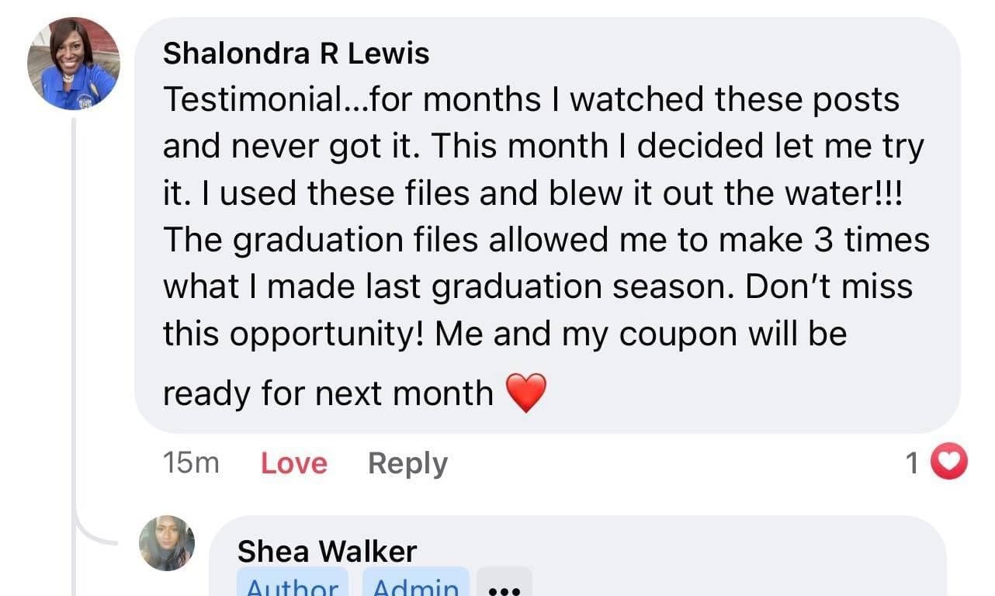Click the heart reaction icon beside the count
The height and width of the screenshot is (596, 995).
pos(948,462)
